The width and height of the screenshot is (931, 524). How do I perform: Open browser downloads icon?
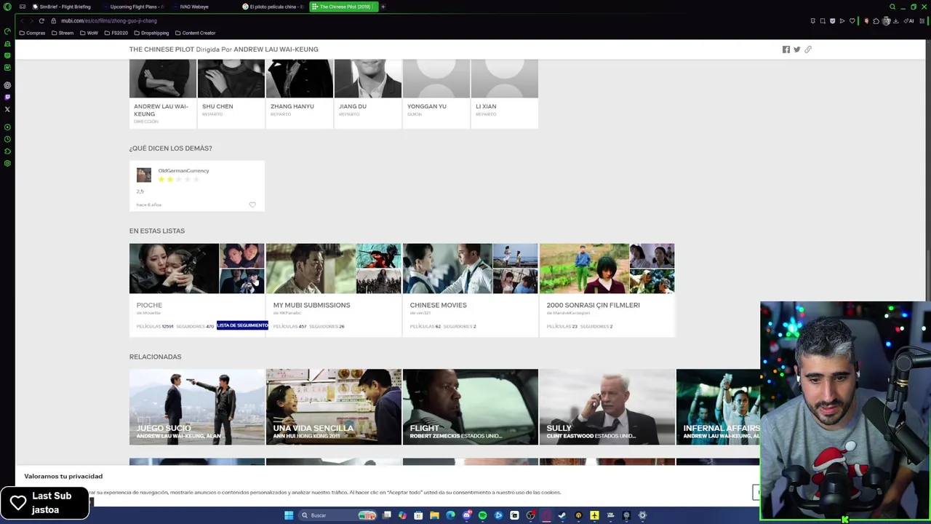[896, 21]
